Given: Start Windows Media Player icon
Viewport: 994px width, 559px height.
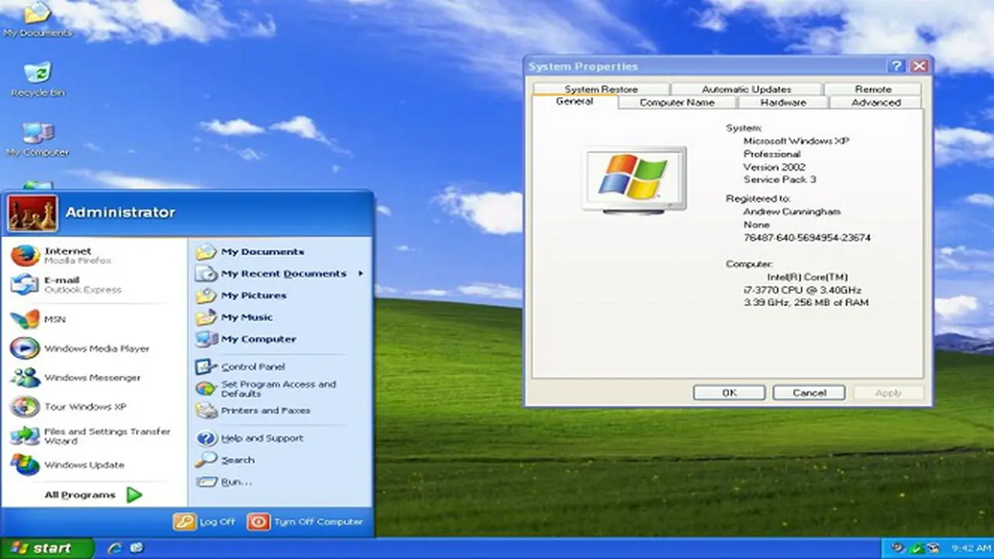Looking at the screenshot, I should tap(25, 349).
